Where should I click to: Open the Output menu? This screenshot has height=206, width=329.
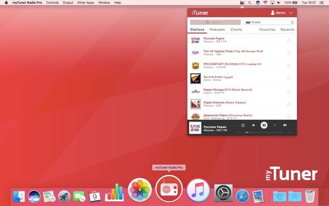pos(68,2)
